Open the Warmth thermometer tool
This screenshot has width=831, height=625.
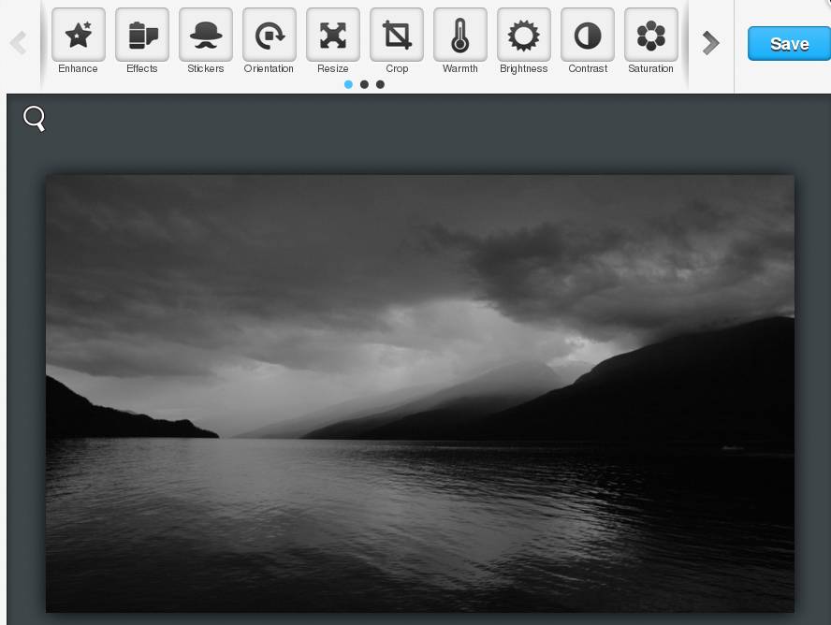coord(460,36)
